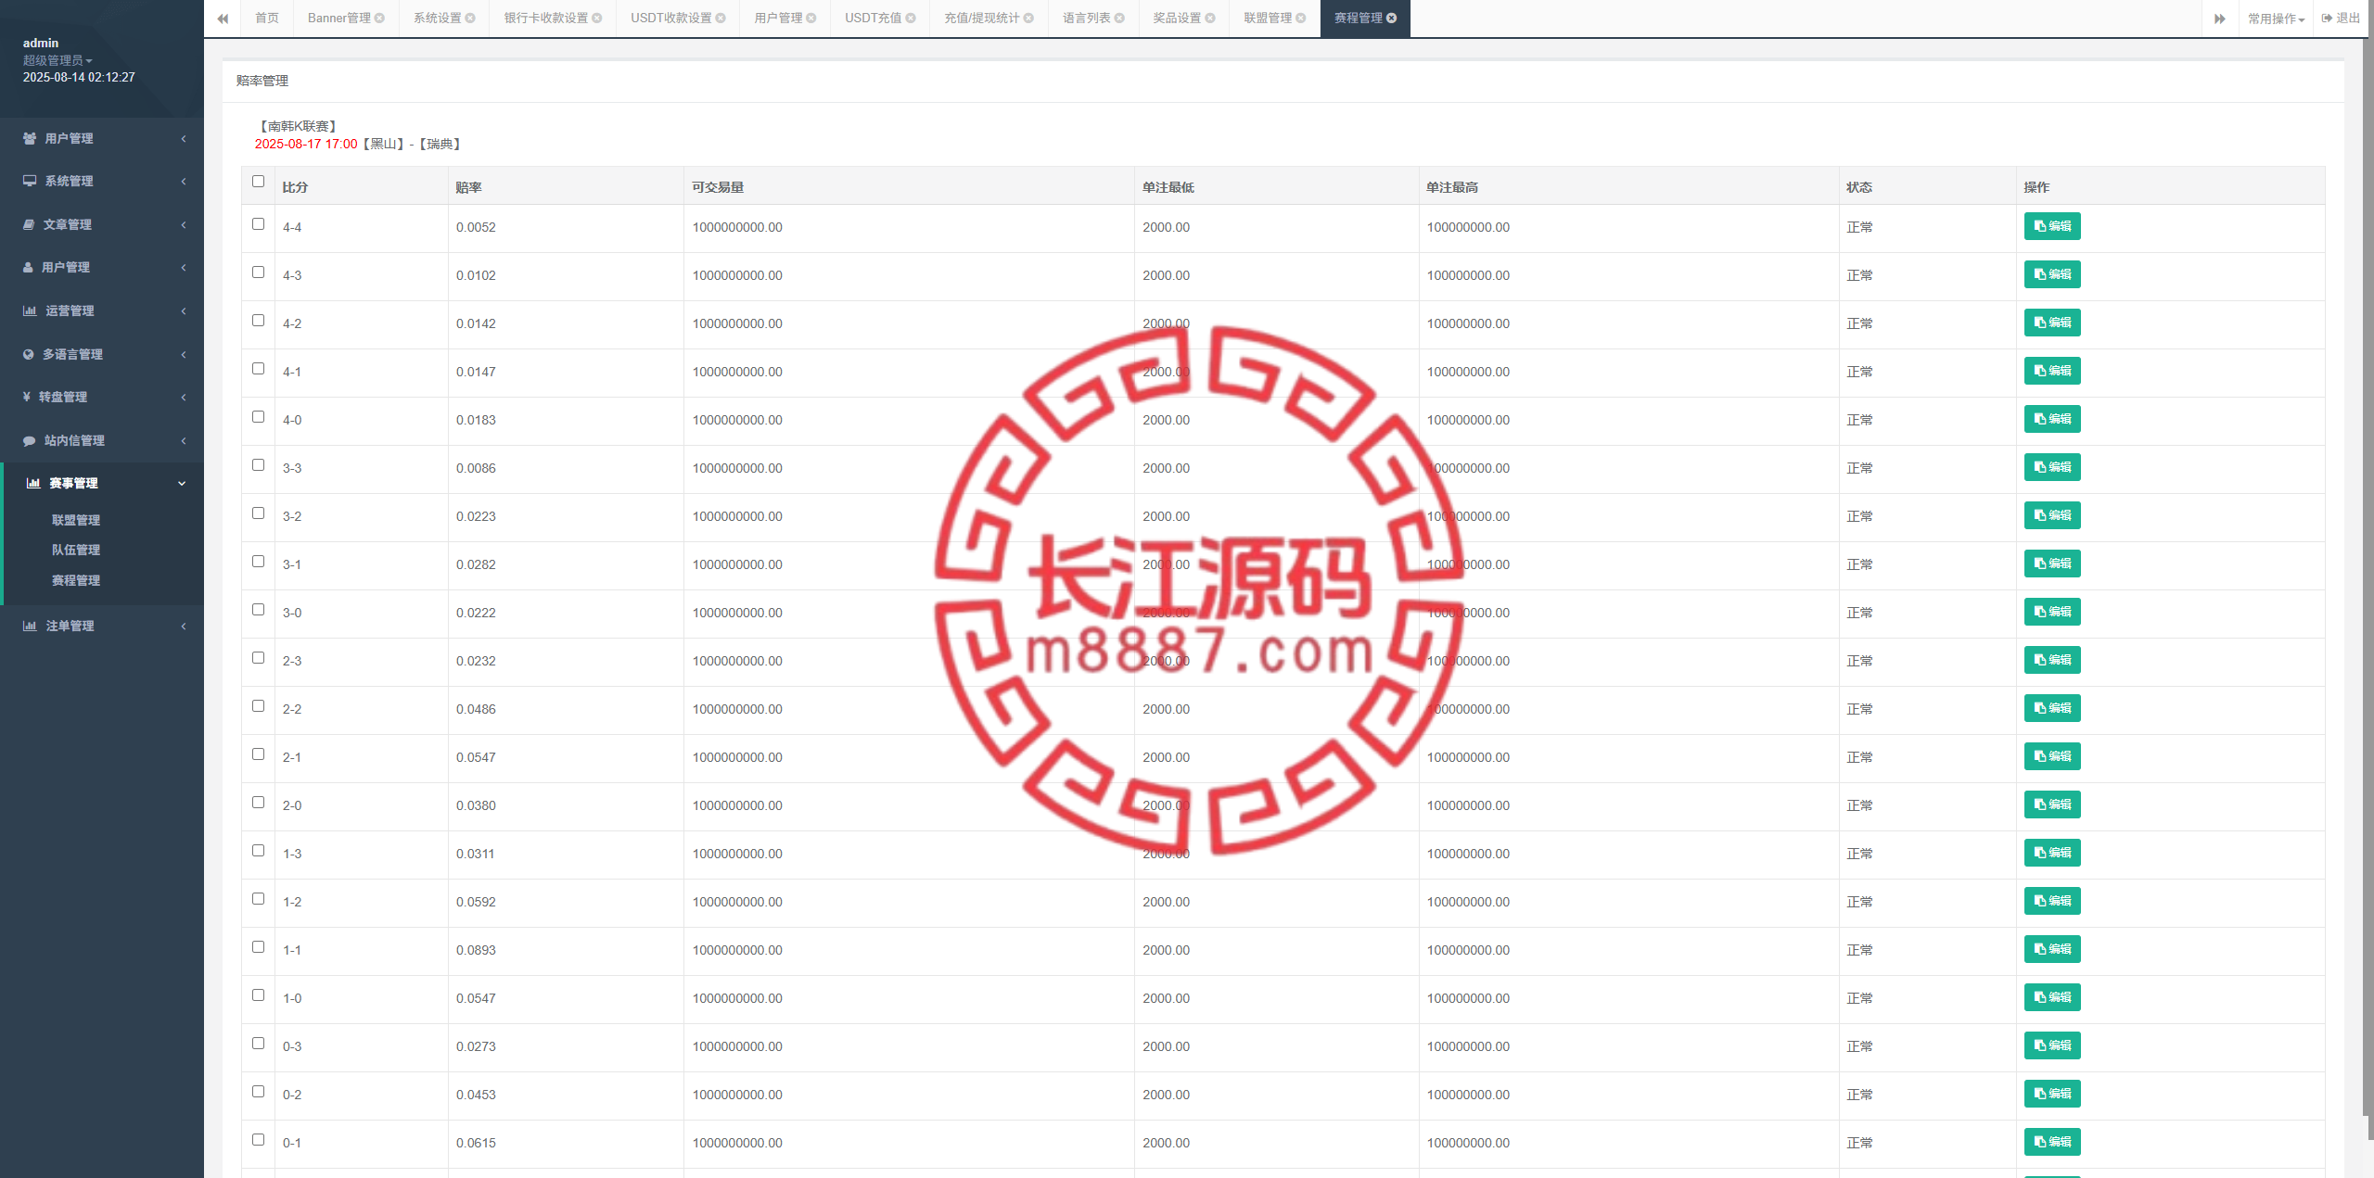Click the logout icon next to 退出
Screen dimensions: 2374x1178
[2327, 19]
